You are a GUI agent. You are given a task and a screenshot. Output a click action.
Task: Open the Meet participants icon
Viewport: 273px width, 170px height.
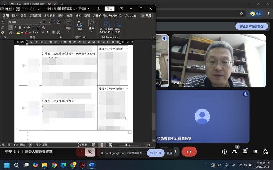(234, 152)
